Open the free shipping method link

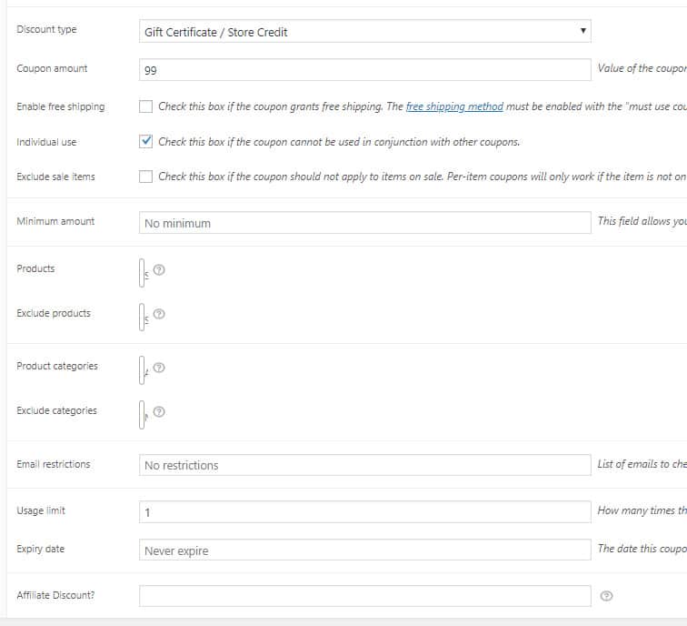(x=453, y=106)
